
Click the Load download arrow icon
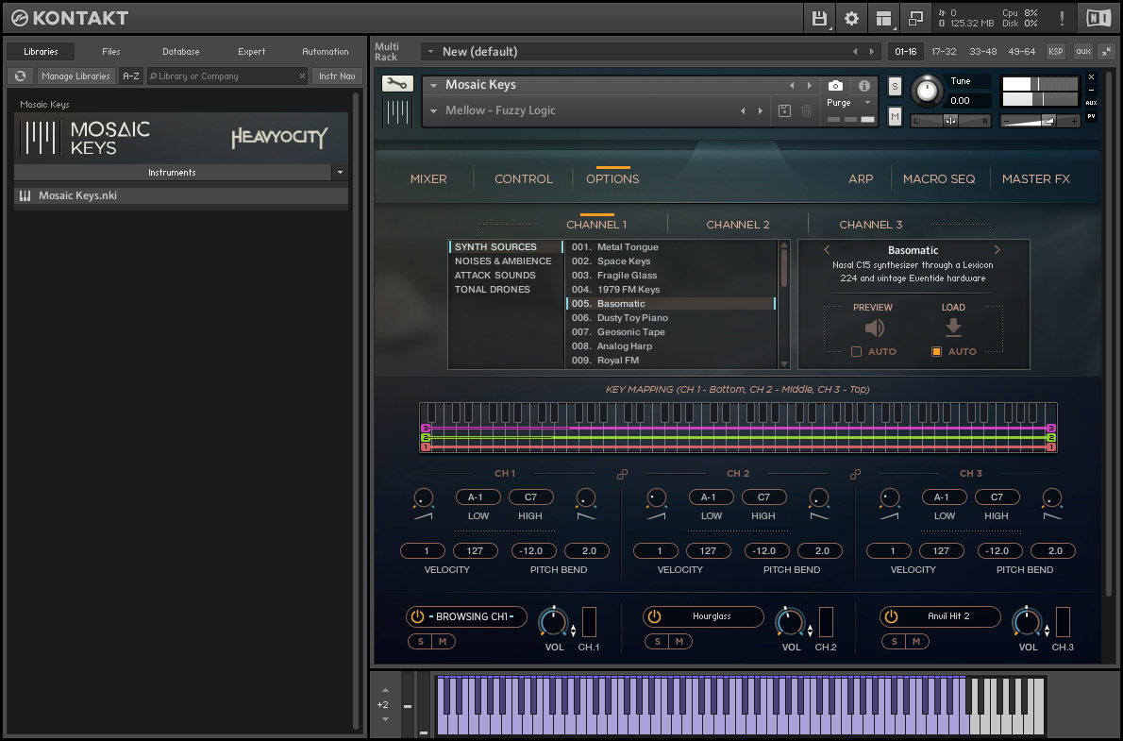tap(953, 328)
